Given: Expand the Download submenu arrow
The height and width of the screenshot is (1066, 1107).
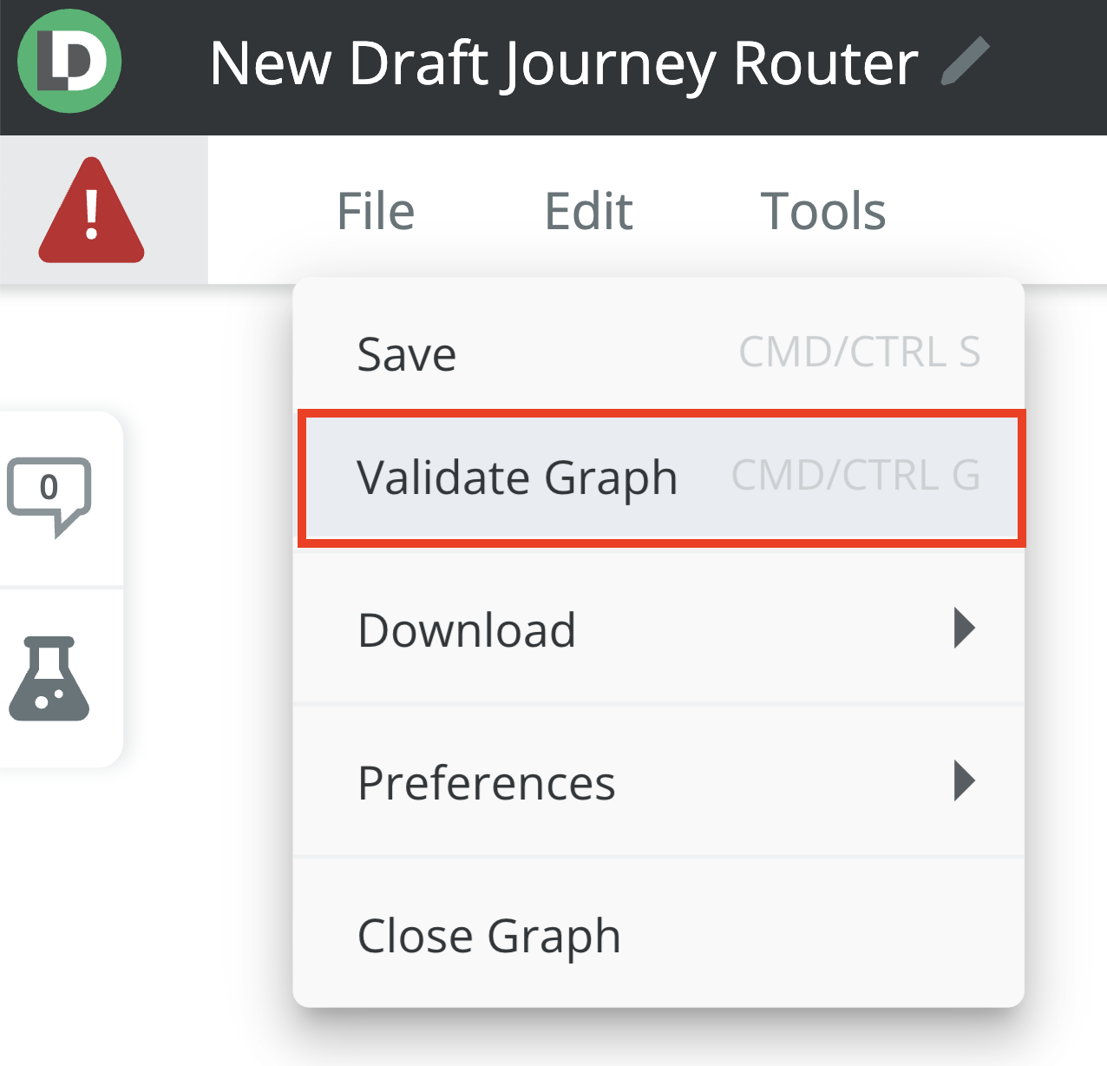Looking at the screenshot, I should click(964, 628).
